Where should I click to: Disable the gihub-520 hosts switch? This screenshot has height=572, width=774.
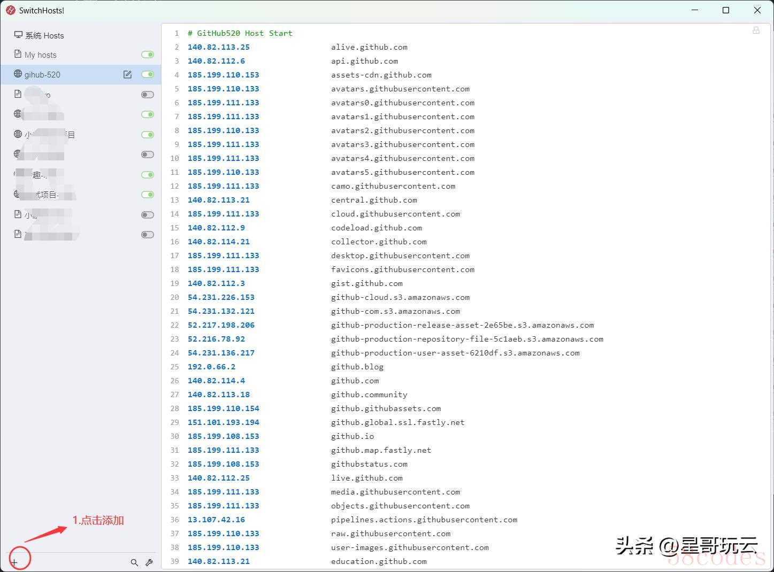click(148, 74)
